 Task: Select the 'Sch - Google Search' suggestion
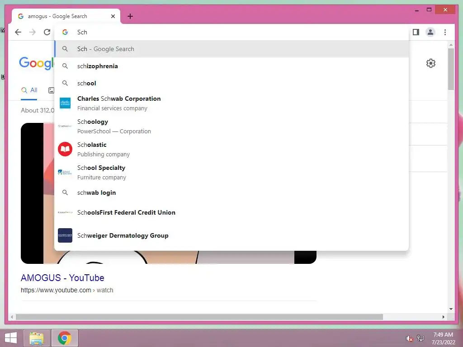coord(232,49)
